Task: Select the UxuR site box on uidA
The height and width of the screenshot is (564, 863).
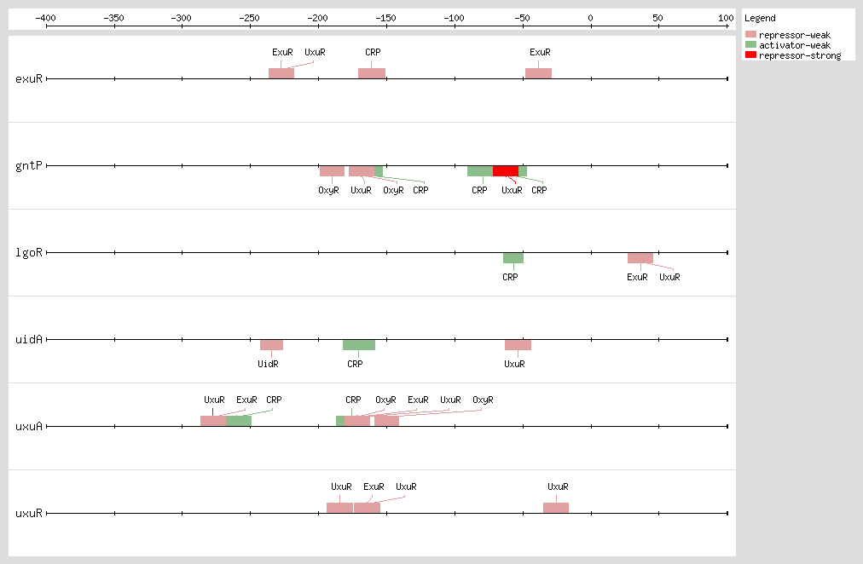Action: (x=518, y=345)
